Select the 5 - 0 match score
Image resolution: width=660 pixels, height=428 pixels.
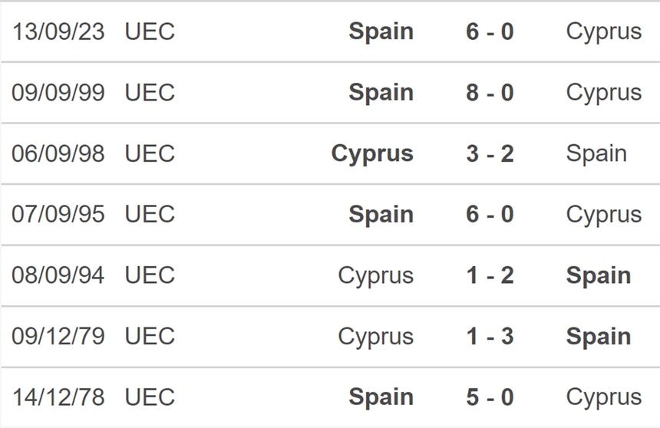coord(490,397)
